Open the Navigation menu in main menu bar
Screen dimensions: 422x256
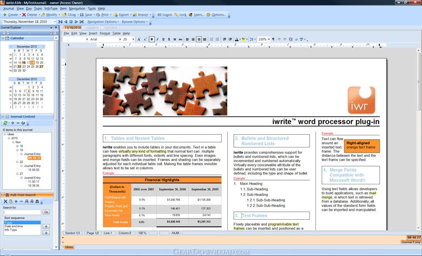coord(76,8)
